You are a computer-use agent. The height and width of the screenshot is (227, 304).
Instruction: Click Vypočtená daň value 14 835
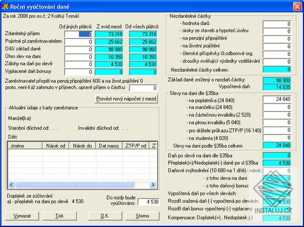(277, 87)
